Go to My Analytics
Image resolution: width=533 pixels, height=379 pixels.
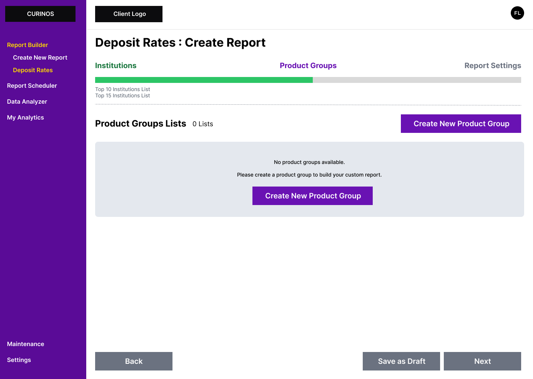tap(25, 117)
